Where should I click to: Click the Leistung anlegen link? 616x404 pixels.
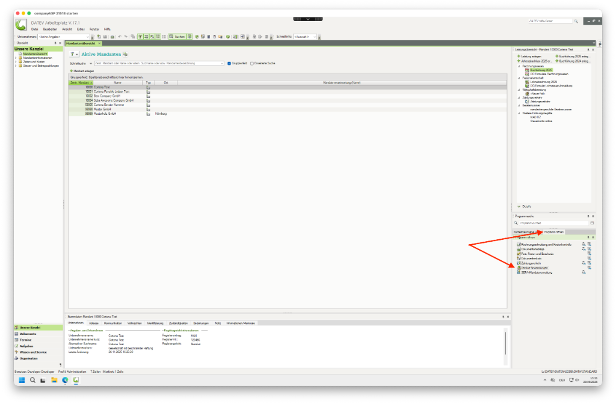coord(529,57)
